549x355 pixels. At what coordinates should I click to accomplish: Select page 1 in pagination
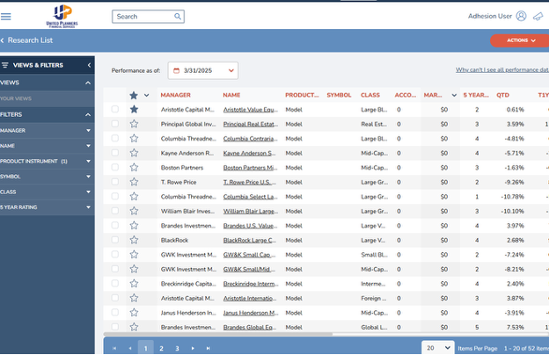tap(146, 348)
